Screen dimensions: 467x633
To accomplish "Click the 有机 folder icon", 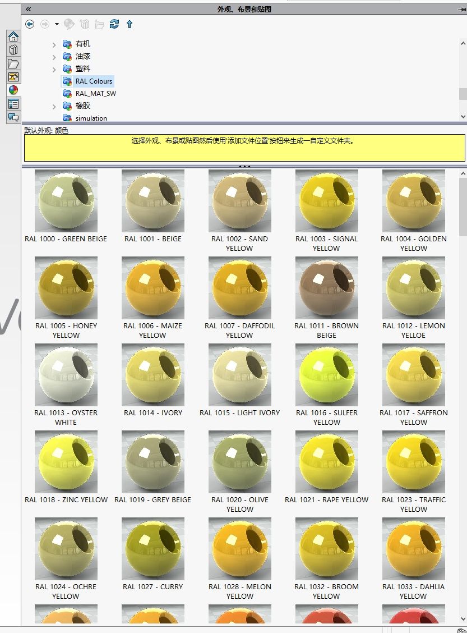I will [67, 44].
